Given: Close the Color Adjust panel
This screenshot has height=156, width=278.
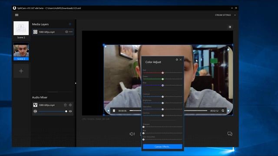Looking at the screenshot, I should click(181, 60).
